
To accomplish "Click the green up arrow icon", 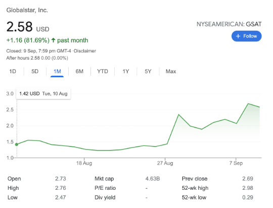I will (x=53, y=40).
